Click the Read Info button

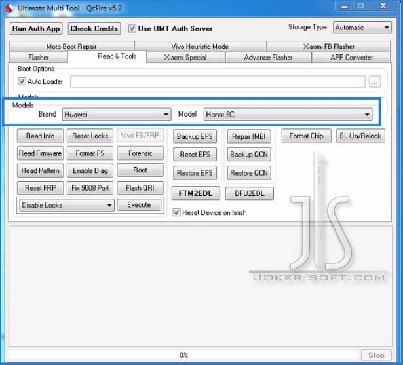tap(41, 136)
